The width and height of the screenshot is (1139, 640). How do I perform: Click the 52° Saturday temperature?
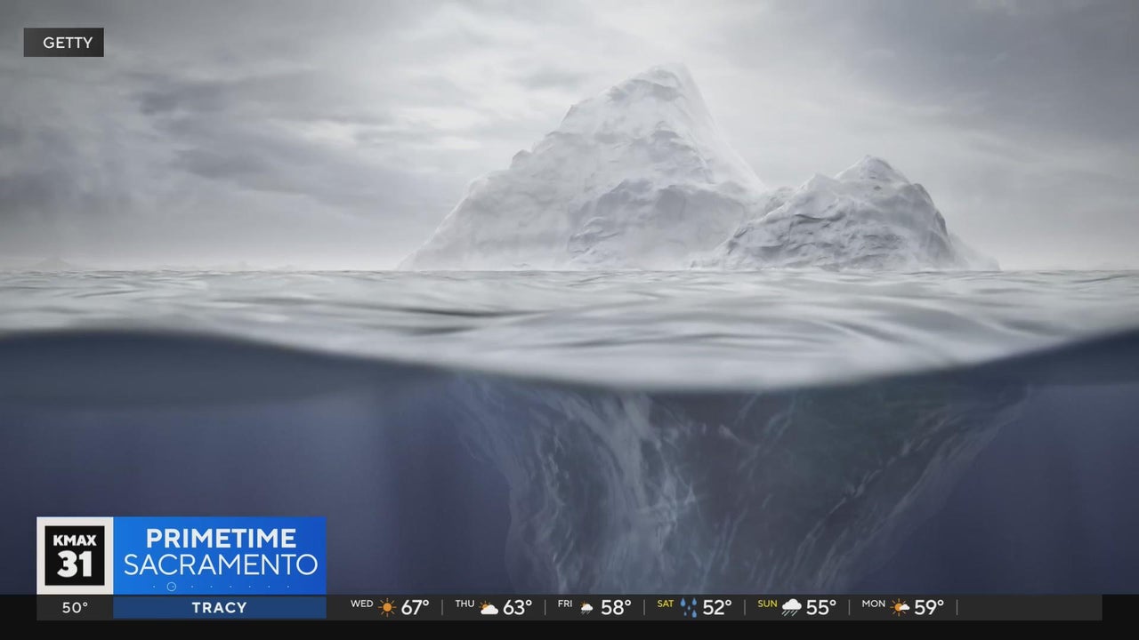coord(716,608)
